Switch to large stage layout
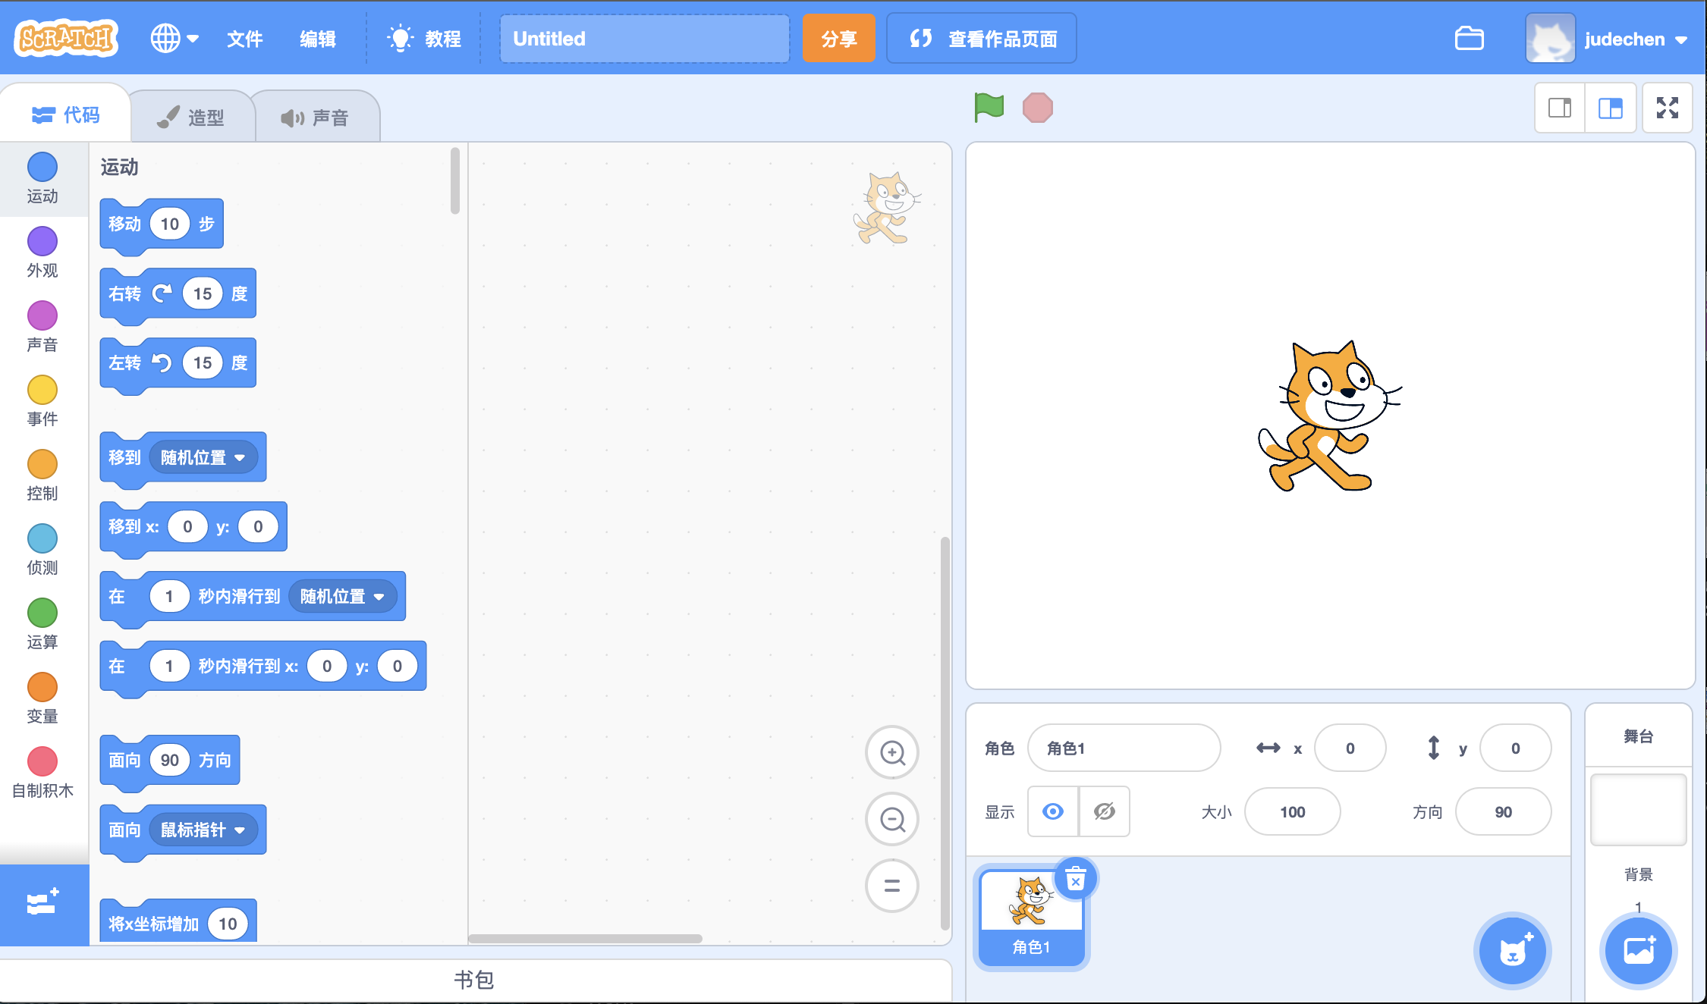This screenshot has height=1004, width=1707. click(1610, 108)
